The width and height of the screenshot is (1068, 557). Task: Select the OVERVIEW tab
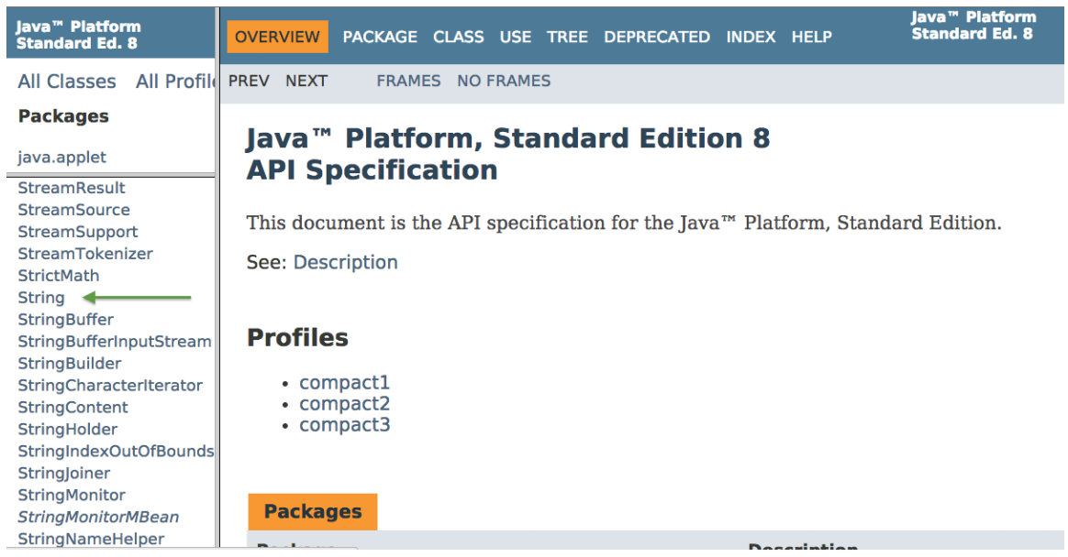click(x=277, y=37)
